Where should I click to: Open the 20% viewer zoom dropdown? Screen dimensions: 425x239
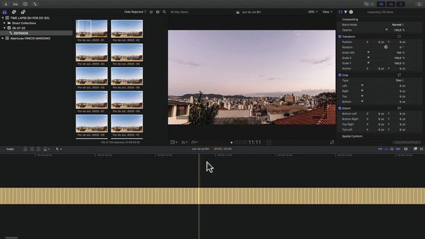(x=313, y=12)
